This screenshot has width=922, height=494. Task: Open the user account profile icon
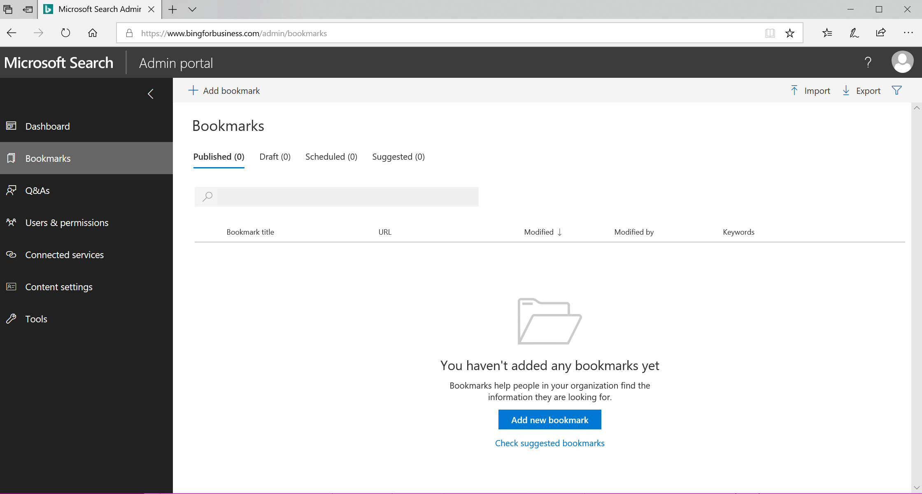click(x=902, y=62)
